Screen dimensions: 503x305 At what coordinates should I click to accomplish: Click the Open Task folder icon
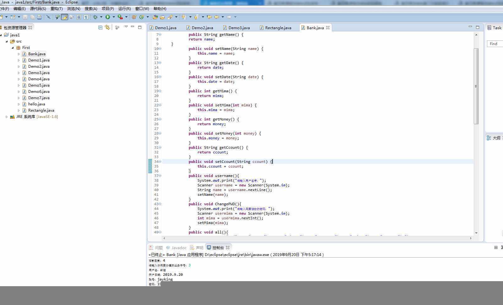point(162,17)
